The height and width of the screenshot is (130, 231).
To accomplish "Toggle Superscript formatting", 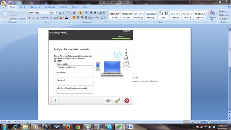I will point(51,18).
